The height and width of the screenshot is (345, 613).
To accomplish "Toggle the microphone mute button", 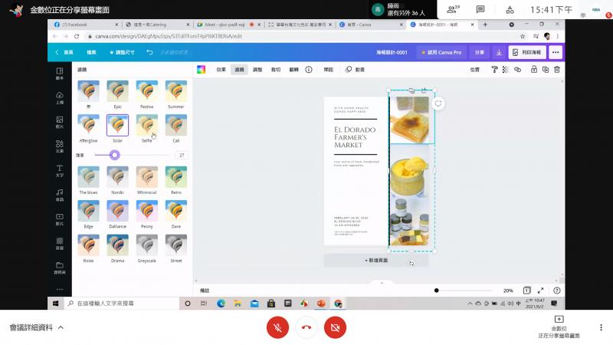I will (x=277, y=327).
